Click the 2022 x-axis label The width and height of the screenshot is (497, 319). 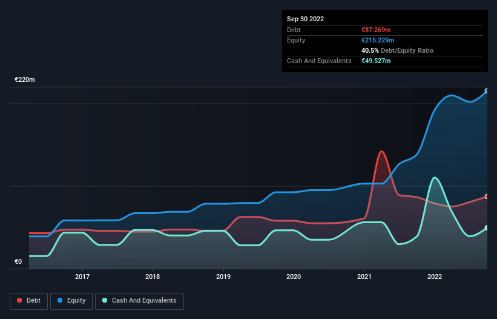coord(435,277)
